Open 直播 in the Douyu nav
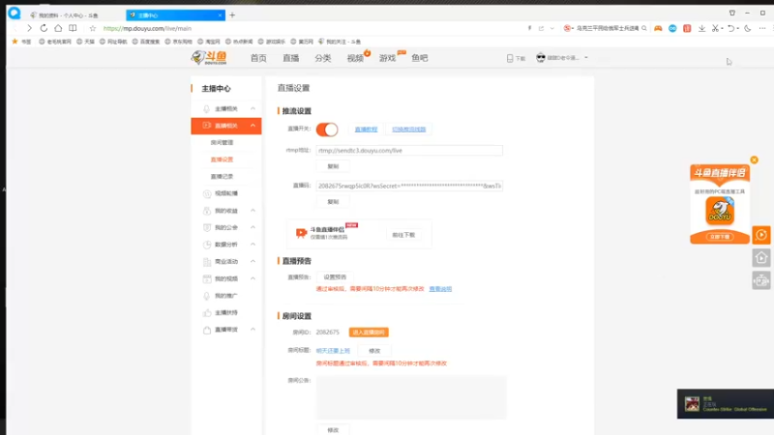 [291, 58]
